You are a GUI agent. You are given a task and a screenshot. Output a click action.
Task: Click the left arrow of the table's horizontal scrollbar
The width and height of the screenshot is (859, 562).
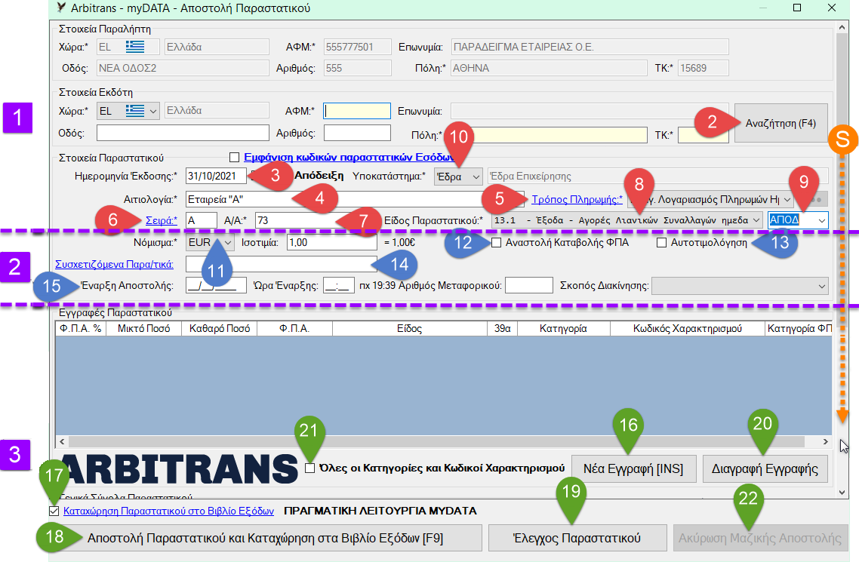pyautogui.click(x=62, y=441)
